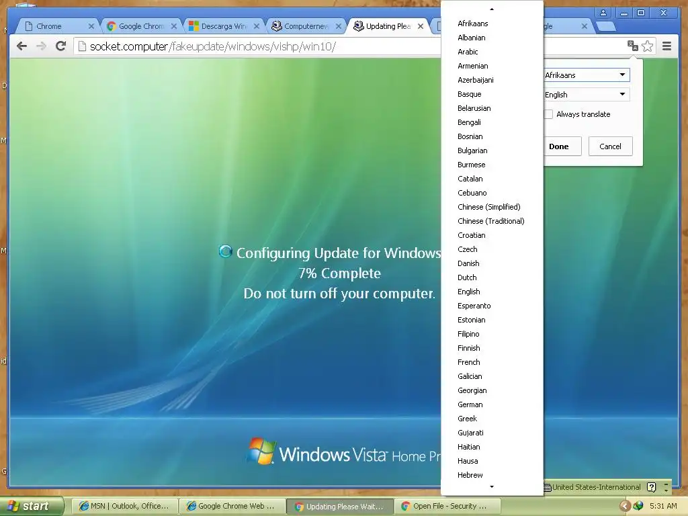This screenshot has width=688, height=516.
Task: Close the Computernews tab
Action: point(339,26)
